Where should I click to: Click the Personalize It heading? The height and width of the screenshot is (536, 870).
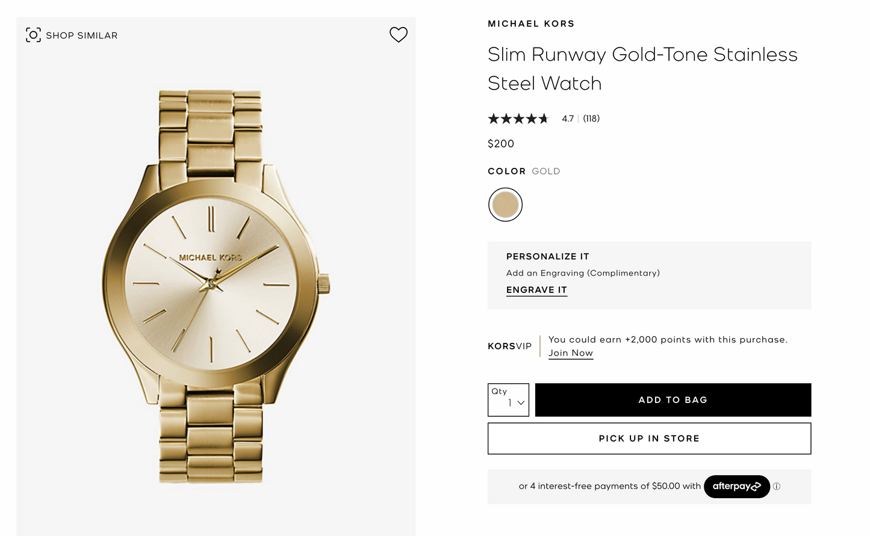click(547, 256)
